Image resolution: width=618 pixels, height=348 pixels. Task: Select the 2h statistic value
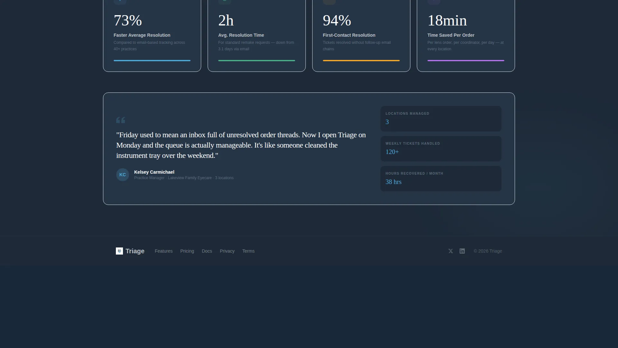click(x=226, y=21)
